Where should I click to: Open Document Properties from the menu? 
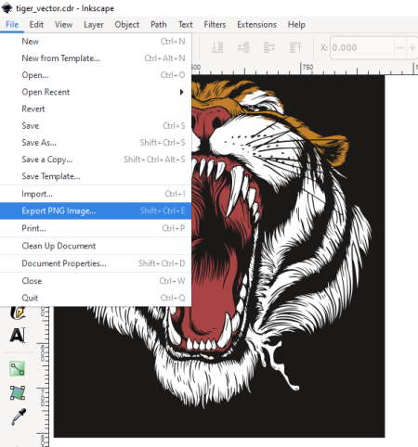coord(96,263)
